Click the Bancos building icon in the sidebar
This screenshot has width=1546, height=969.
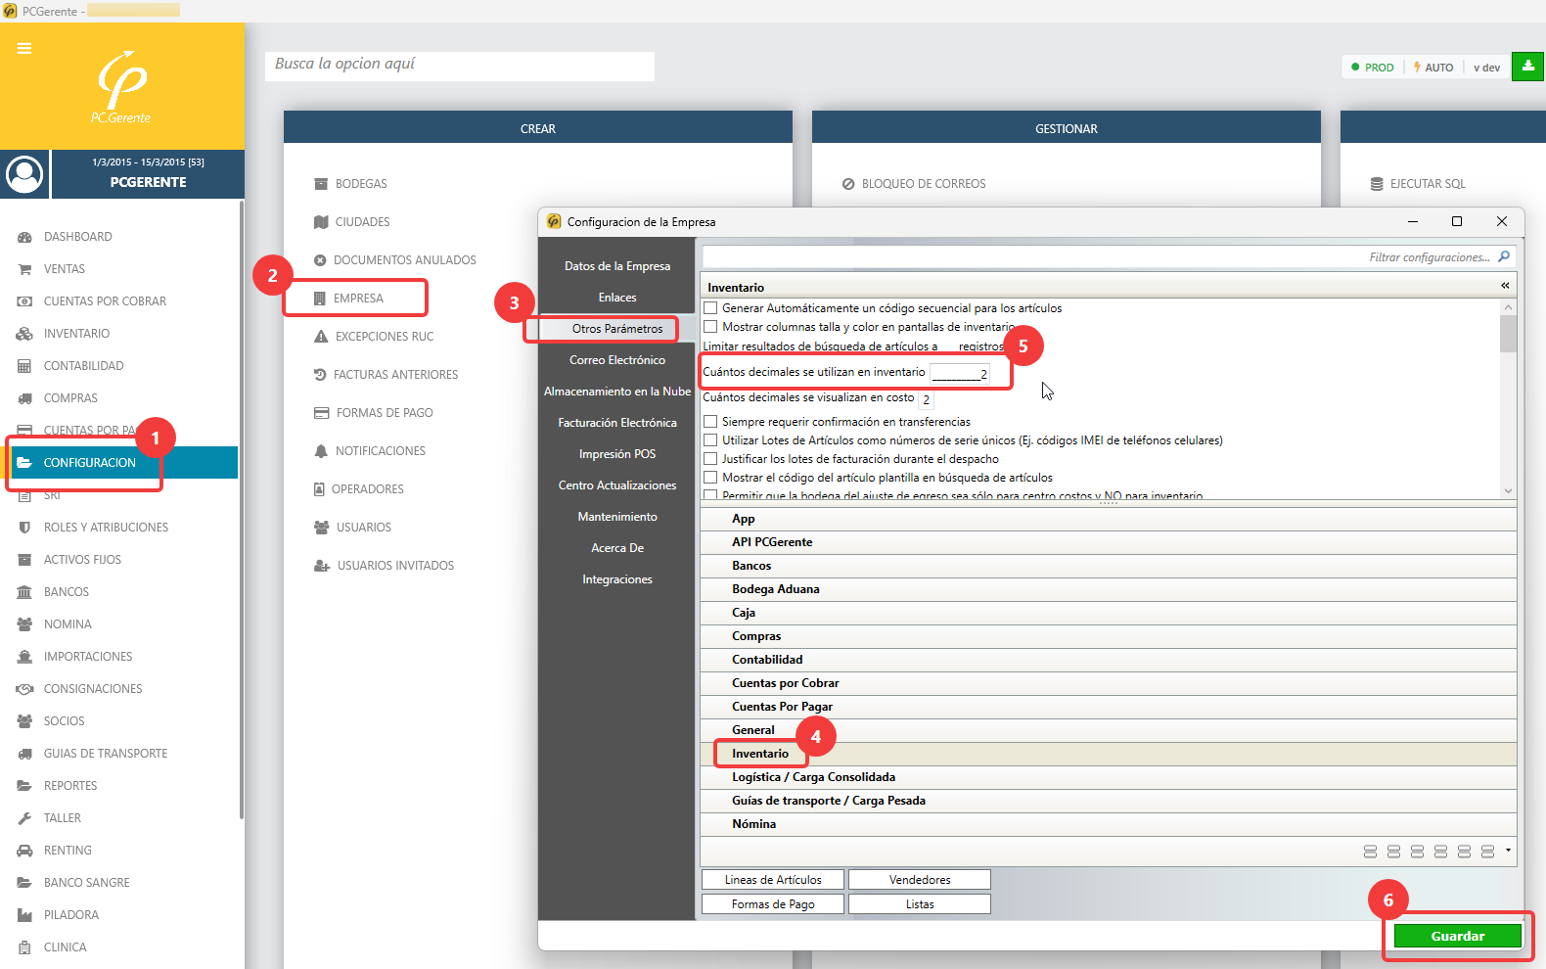point(24,592)
